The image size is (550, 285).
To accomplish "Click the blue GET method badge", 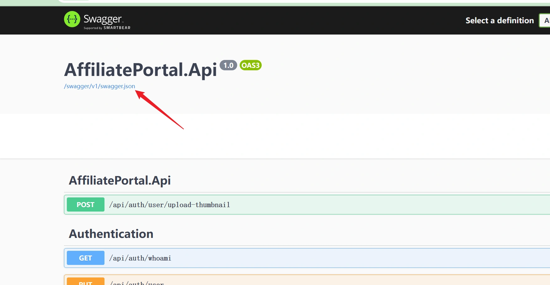I will point(85,258).
